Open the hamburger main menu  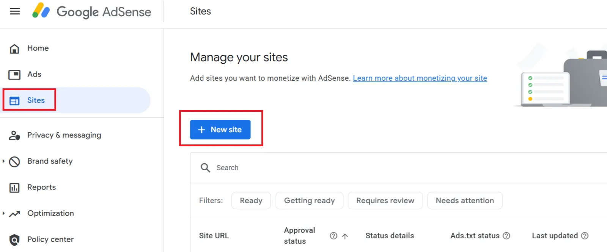click(x=15, y=11)
